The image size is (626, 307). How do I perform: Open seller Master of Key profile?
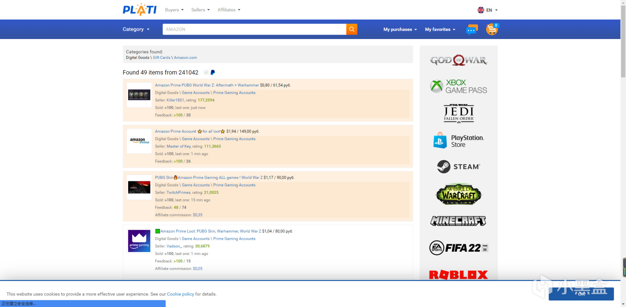(179, 147)
